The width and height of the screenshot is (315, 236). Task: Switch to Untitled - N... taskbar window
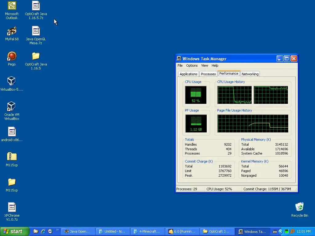click(x=113, y=231)
